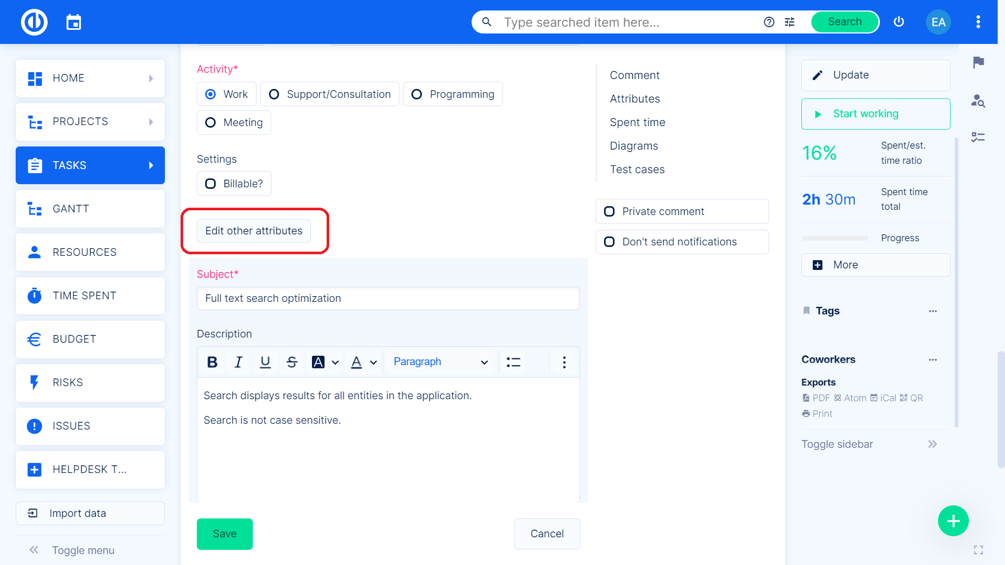The image size is (1005, 565).
Task: Export task as PDF
Action: point(816,398)
